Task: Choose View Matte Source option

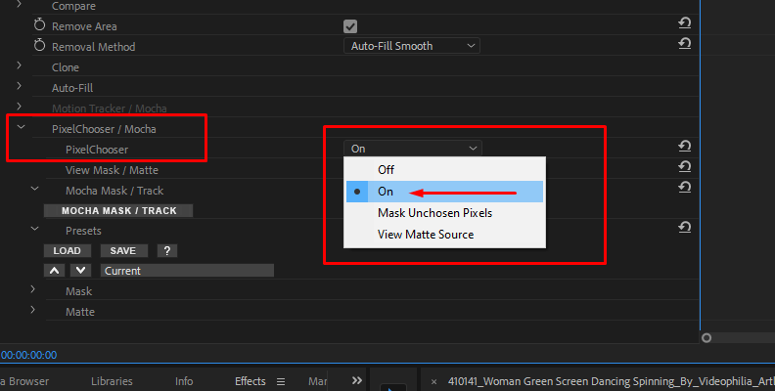Action: [445, 235]
